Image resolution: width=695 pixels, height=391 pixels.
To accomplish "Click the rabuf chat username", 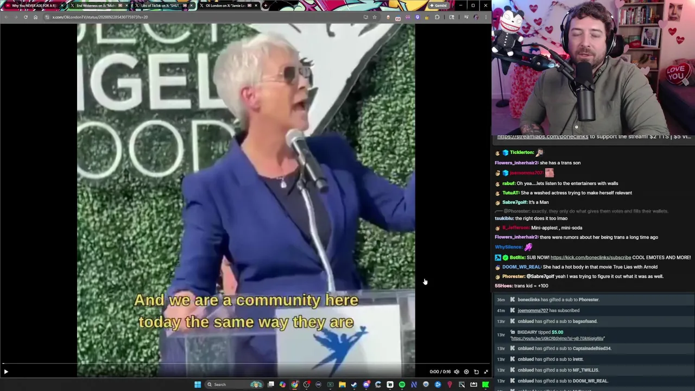I will pyautogui.click(x=508, y=184).
